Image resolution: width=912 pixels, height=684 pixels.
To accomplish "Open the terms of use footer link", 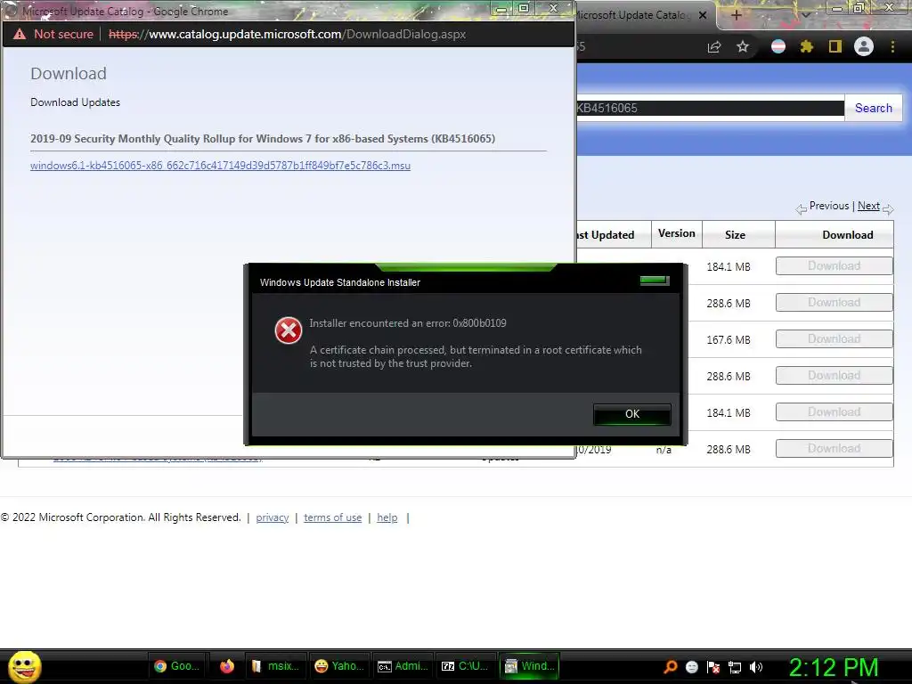I will click(x=333, y=517).
